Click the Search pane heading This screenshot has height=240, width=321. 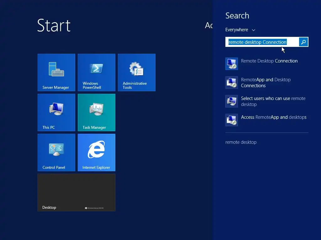point(237,16)
